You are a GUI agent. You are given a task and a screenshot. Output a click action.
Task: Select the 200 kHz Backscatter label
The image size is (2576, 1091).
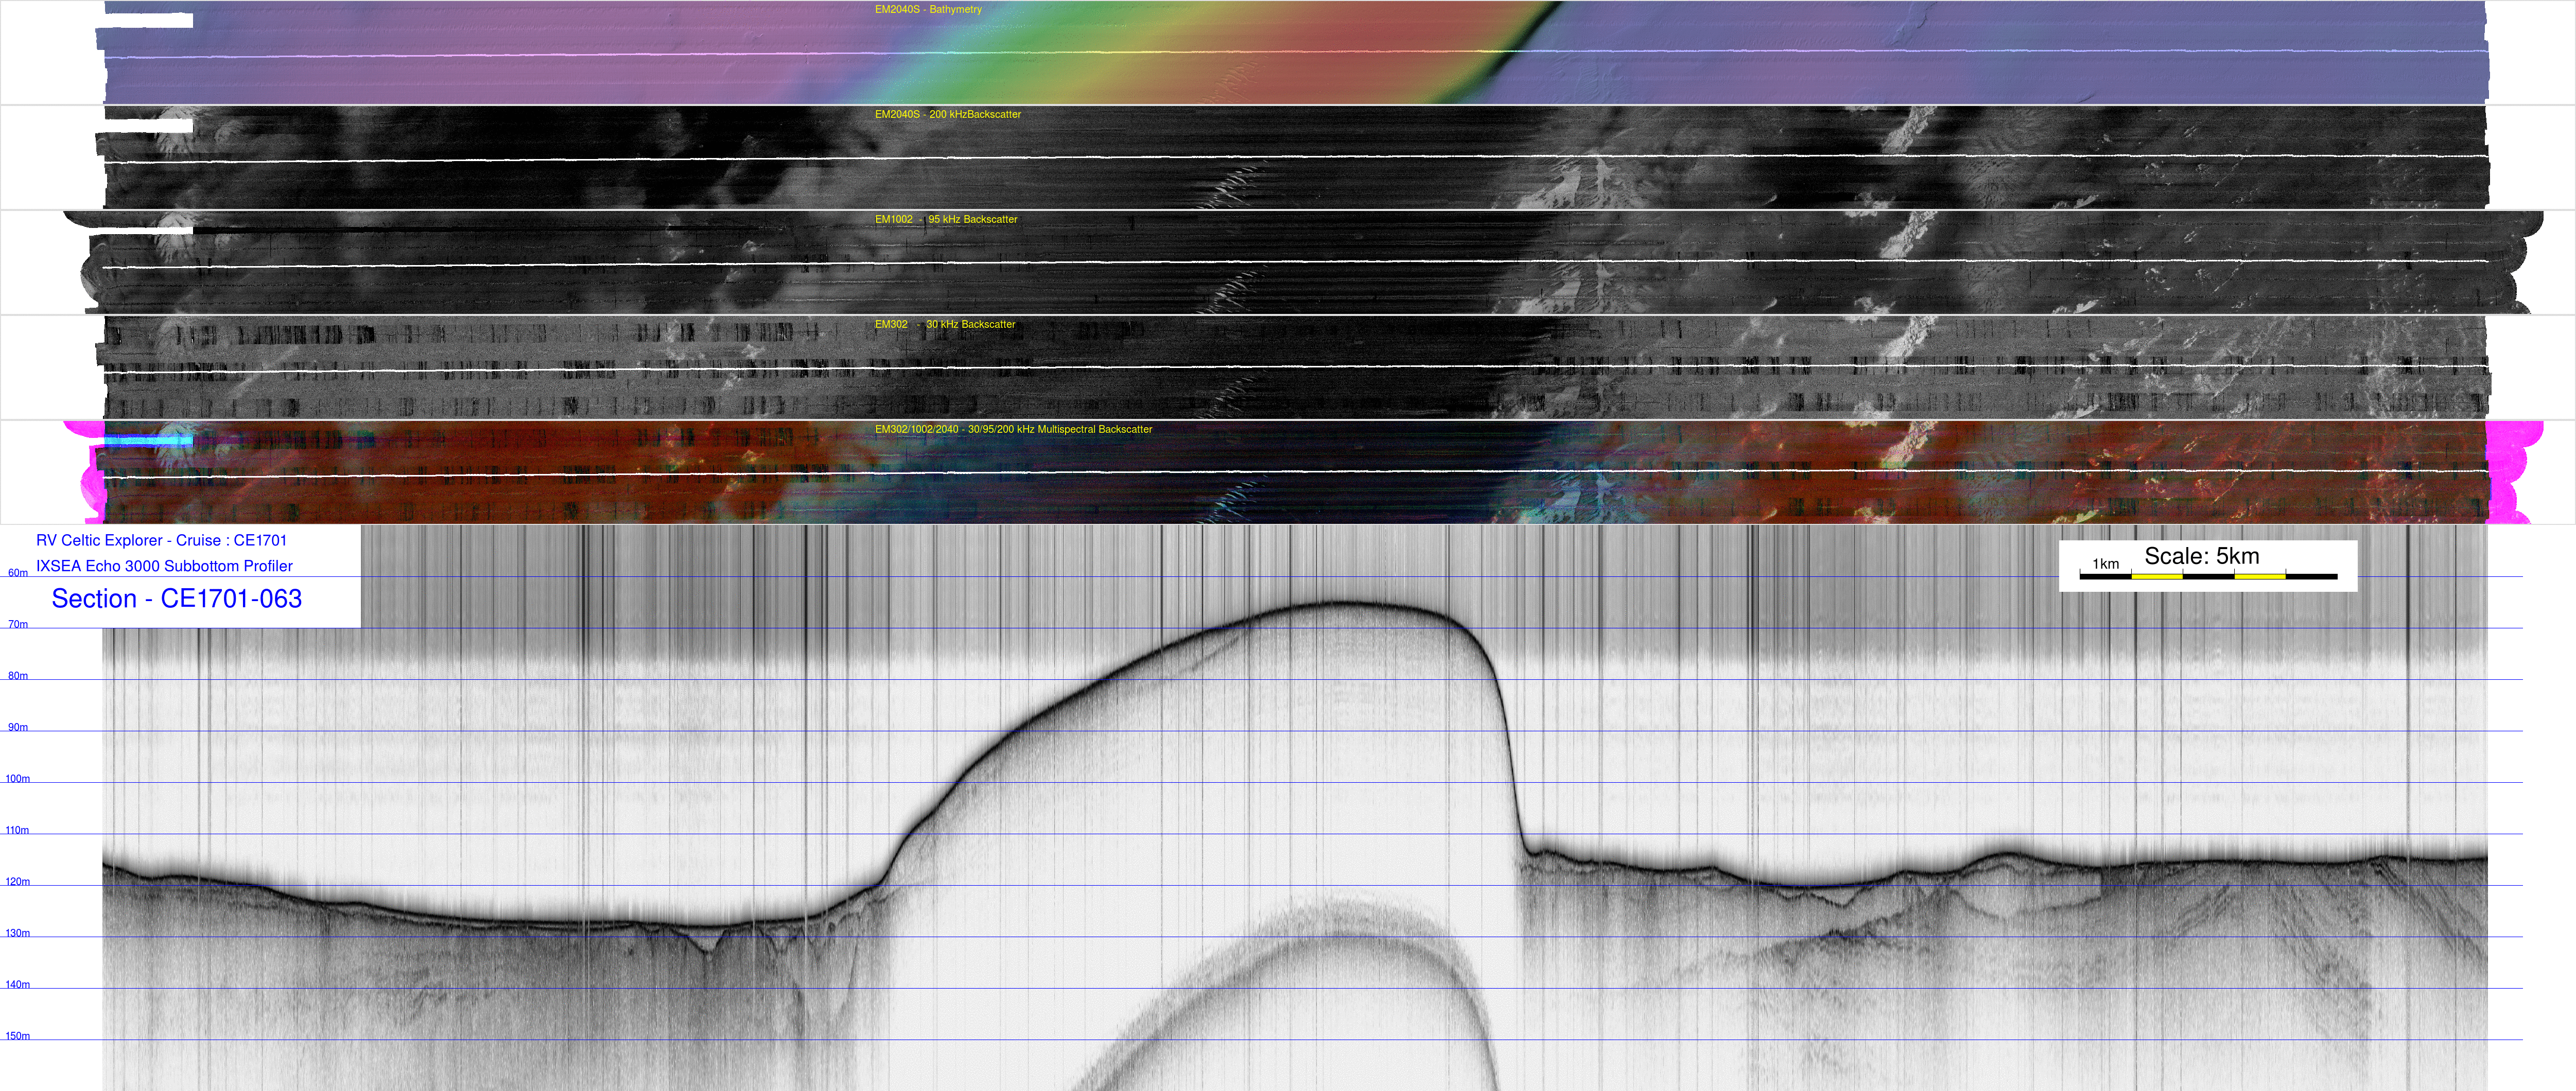point(947,115)
